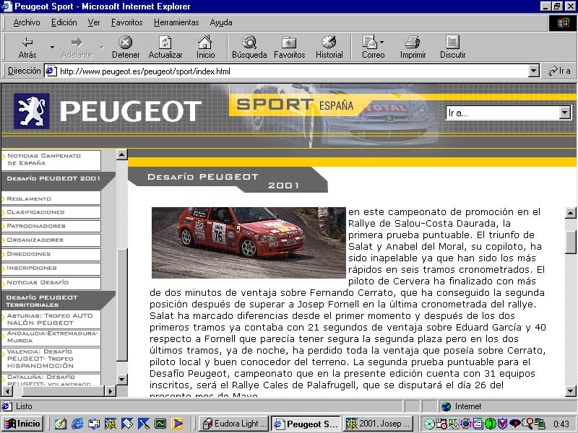The width and height of the screenshot is (578, 433).
Task: Open the Ayuda menu
Action: 221,22
